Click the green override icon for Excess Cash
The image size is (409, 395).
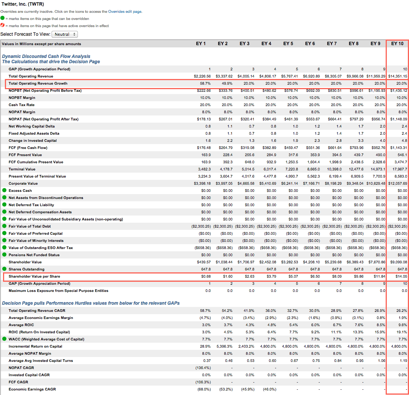coord(4,190)
